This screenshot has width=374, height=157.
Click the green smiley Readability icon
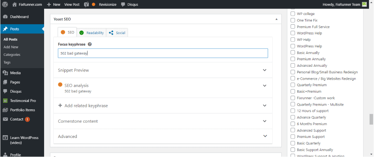[82, 33]
